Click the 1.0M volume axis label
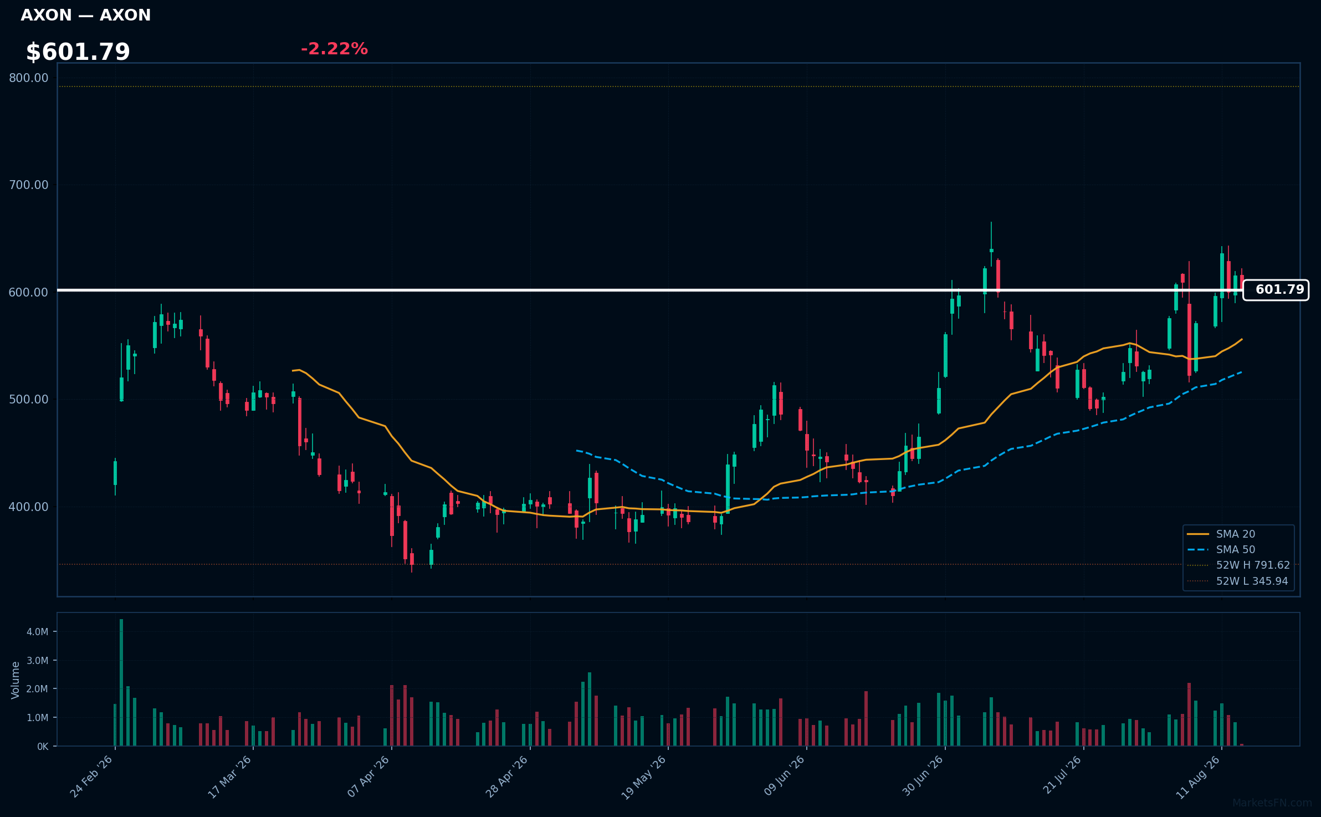 [38, 718]
